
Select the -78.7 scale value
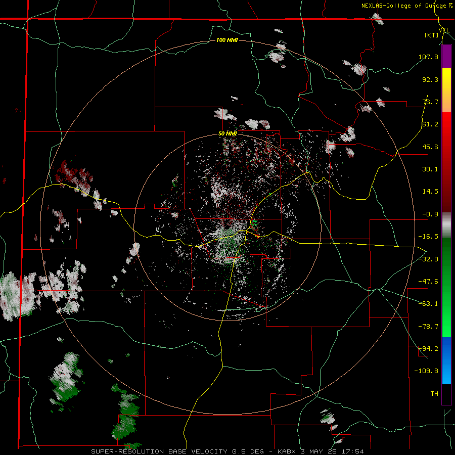pos(428,327)
